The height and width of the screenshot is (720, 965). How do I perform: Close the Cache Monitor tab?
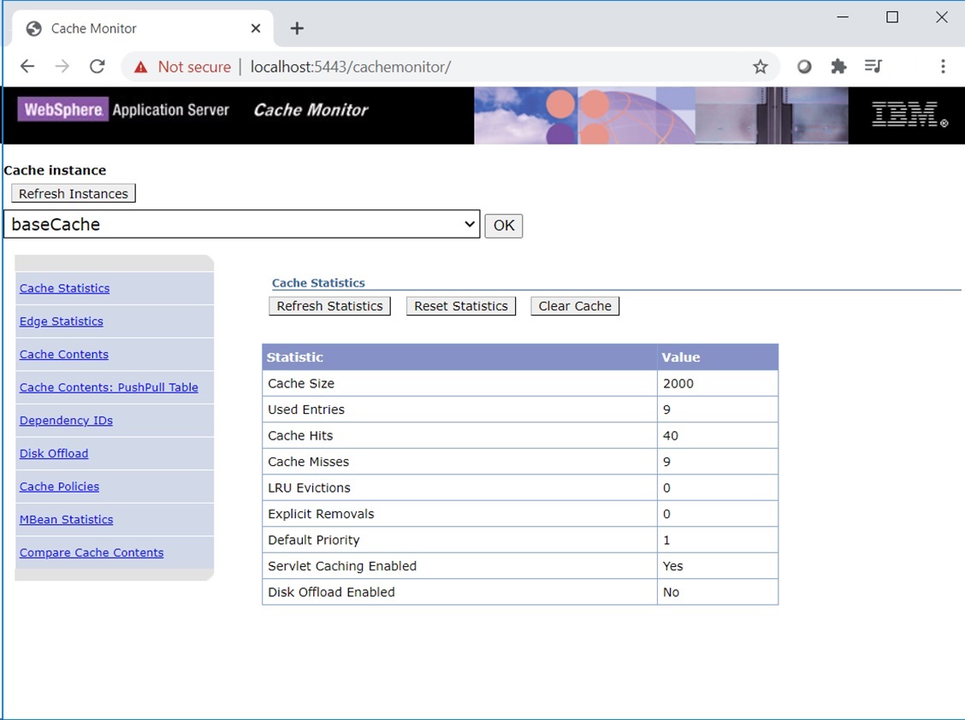click(x=256, y=28)
